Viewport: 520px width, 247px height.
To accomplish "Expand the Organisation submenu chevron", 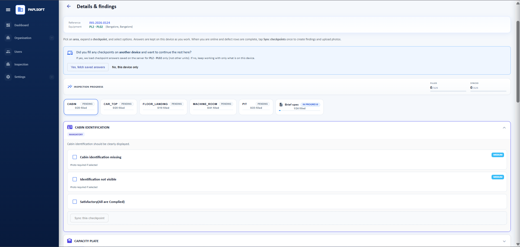I will click(52, 38).
